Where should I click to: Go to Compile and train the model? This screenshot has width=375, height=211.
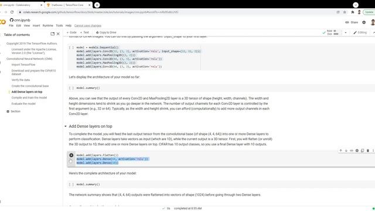tap(29, 98)
